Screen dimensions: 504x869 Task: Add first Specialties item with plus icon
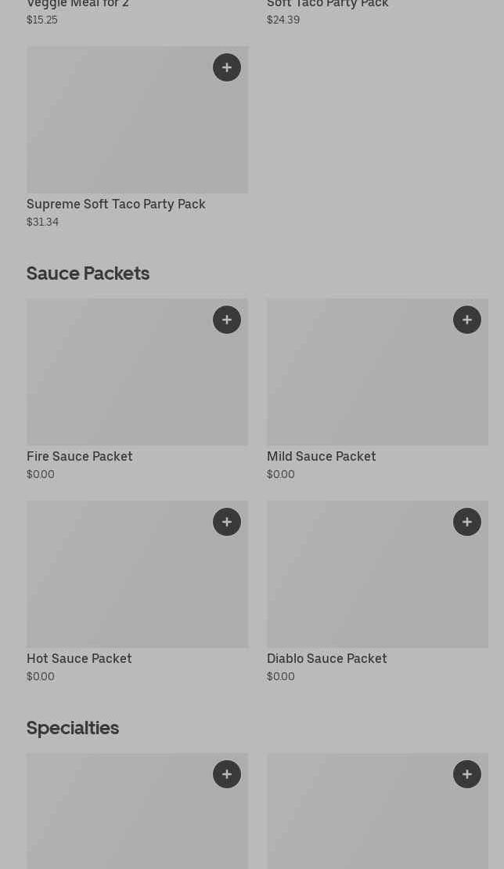point(227,774)
